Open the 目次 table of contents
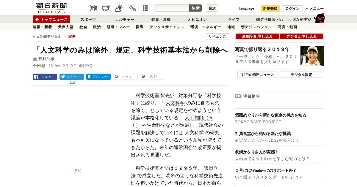 click(212, 8)
